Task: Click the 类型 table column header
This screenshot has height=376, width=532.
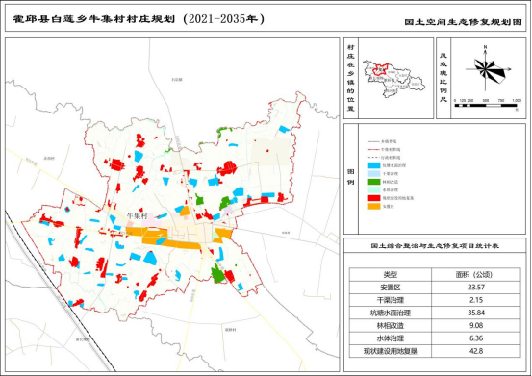Action: coord(391,275)
